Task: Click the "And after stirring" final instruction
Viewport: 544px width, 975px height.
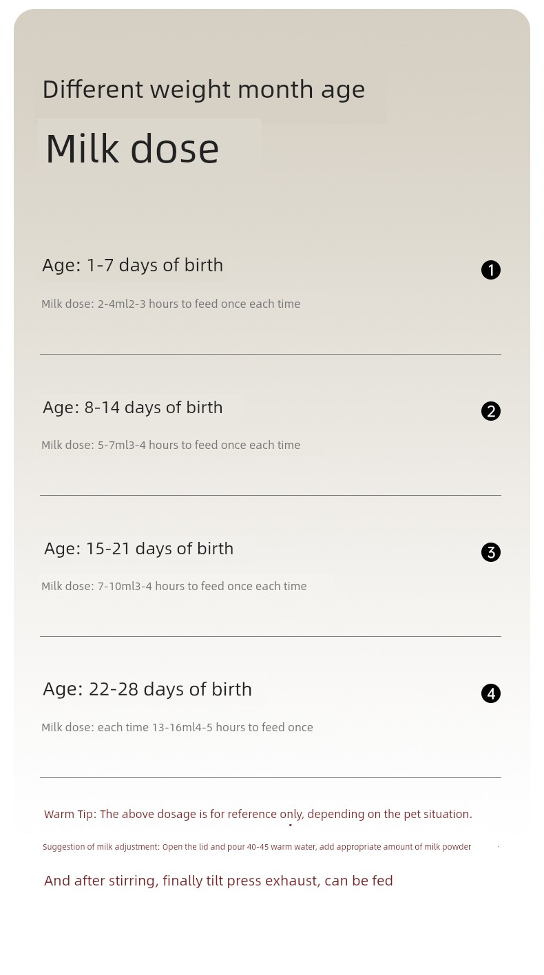Action: (218, 881)
